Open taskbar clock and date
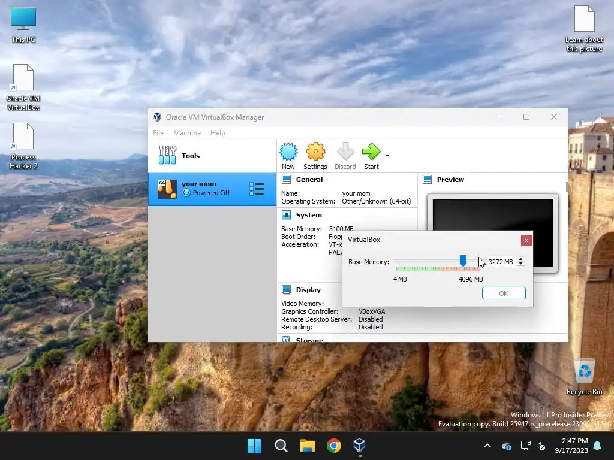Screen dimensions: 614x460 [x=571, y=446]
